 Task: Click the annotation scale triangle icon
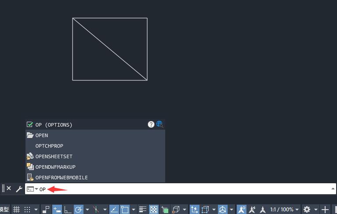pyautogui.click(x=263, y=209)
